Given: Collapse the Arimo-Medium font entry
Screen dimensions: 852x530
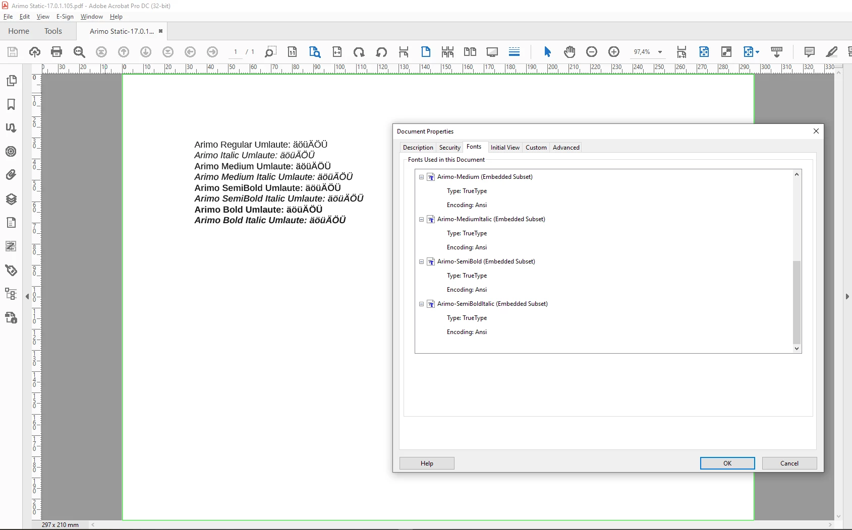Looking at the screenshot, I should 422,177.
